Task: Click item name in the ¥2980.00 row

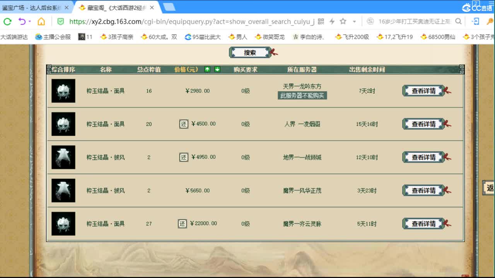Action: coord(106,91)
